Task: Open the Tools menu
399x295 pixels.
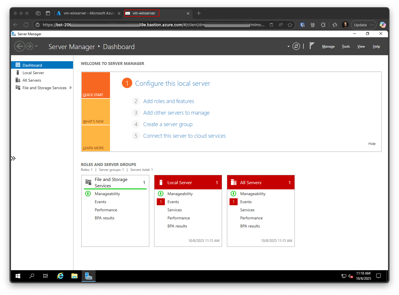Action: pyautogui.click(x=346, y=46)
